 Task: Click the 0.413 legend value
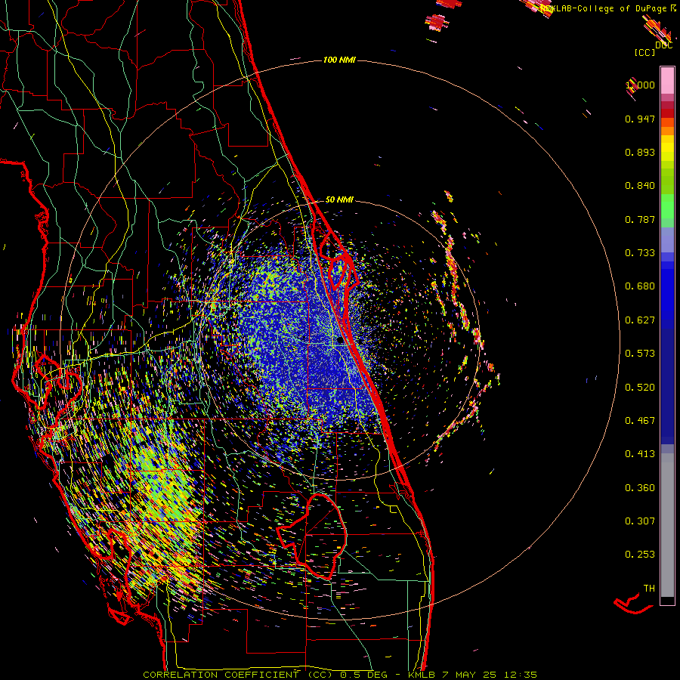click(640, 454)
